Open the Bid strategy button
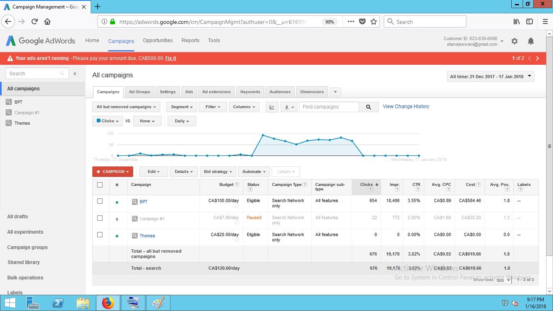The height and width of the screenshot is (311, 553). pyautogui.click(x=218, y=172)
